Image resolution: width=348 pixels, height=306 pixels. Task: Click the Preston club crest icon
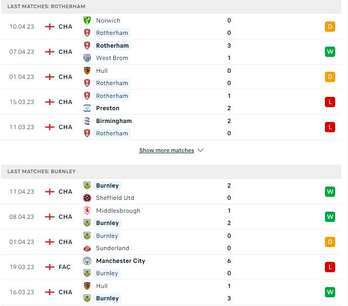pos(87,108)
